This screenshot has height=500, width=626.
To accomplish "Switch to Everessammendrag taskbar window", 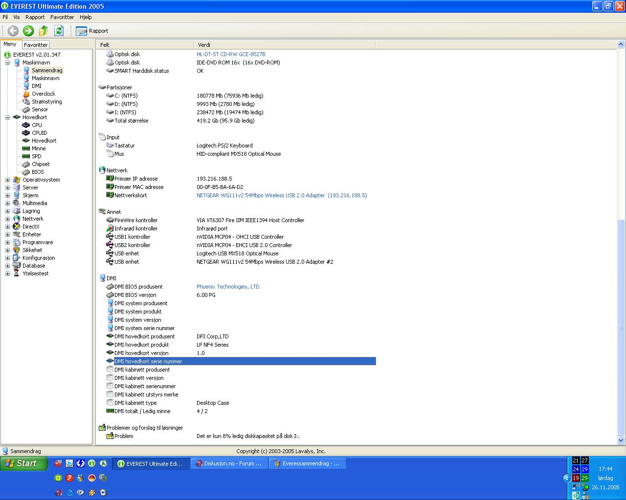I will [x=307, y=463].
